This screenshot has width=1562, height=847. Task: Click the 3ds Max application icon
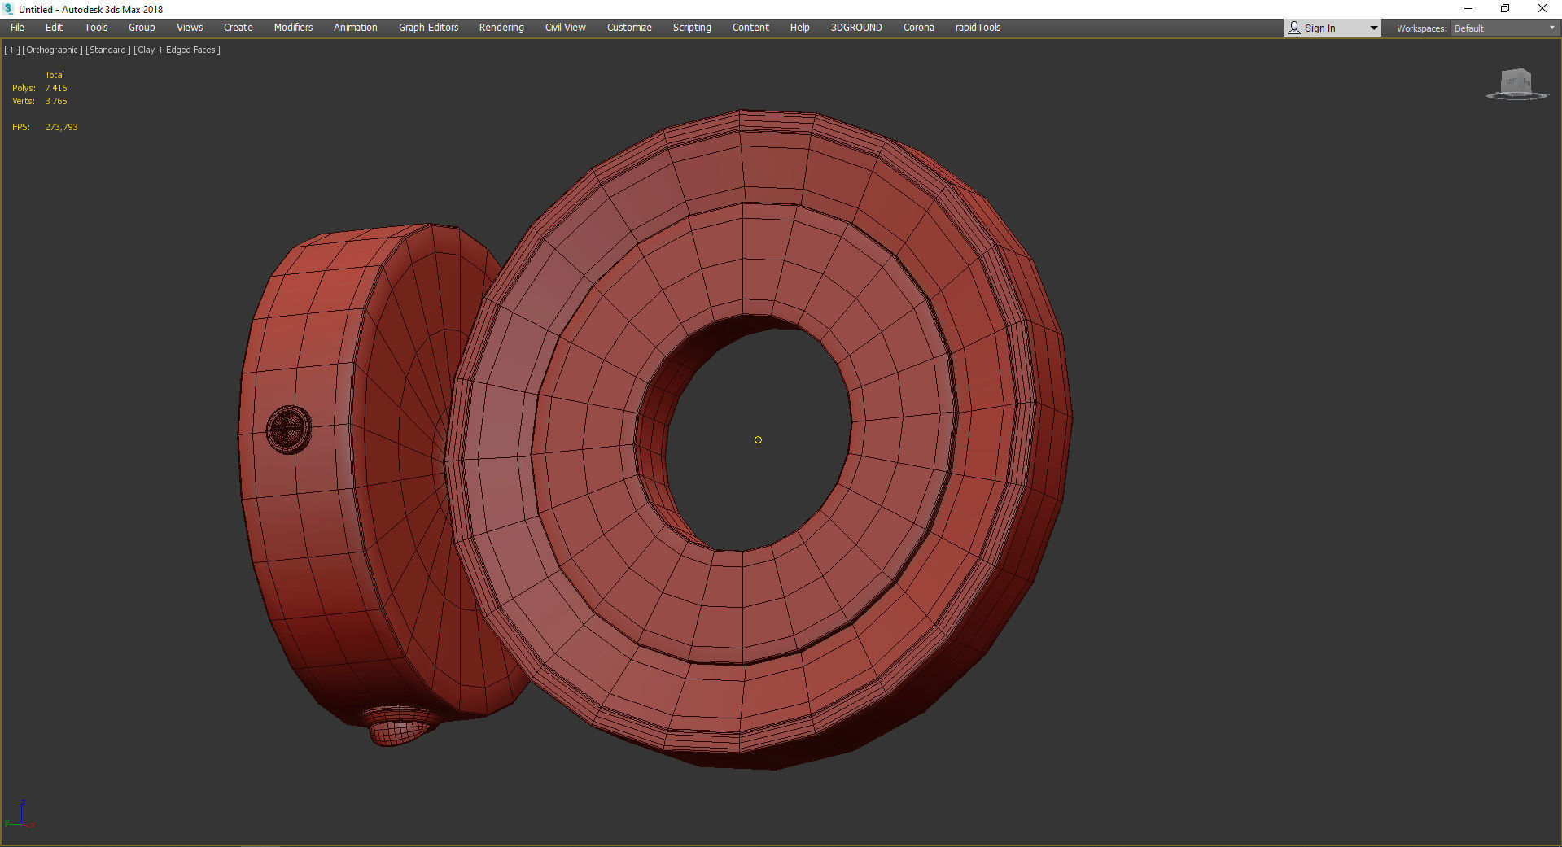click(x=8, y=9)
